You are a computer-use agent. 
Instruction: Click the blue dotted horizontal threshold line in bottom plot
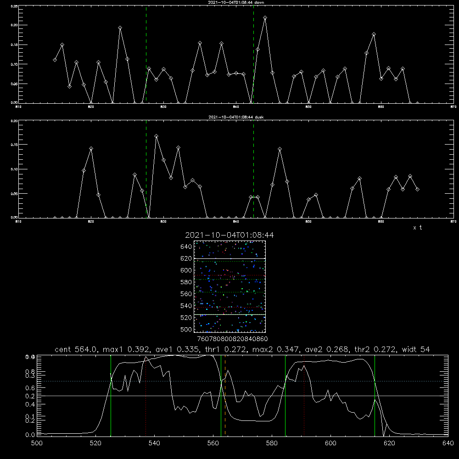coord(242,381)
